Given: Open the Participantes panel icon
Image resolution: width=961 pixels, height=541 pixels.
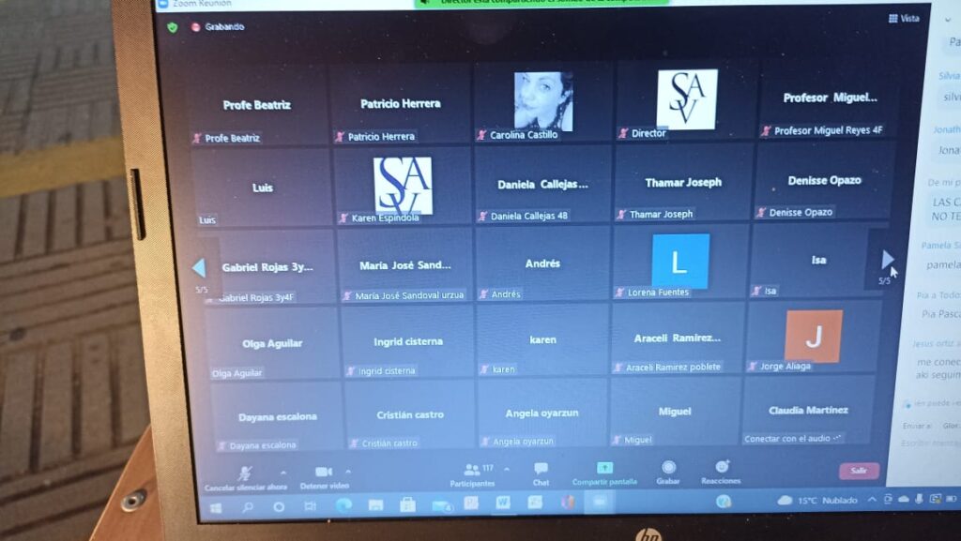Looking at the screenshot, I should pyautogui.click(x=471, y=470).
